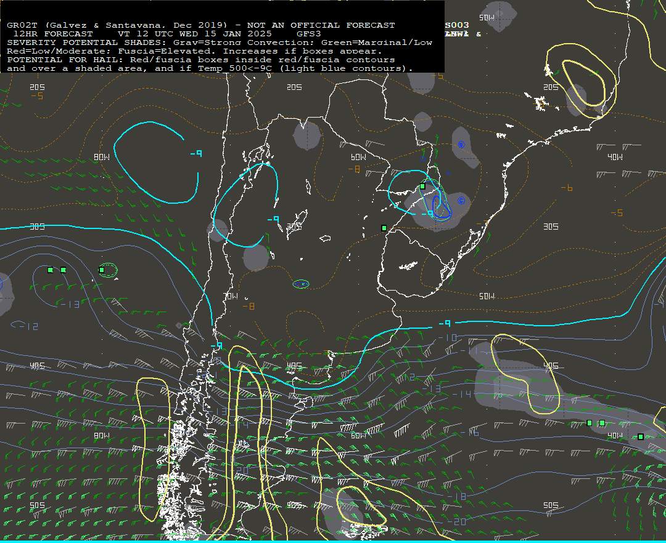
Task: Select the small blue-green oval contour in central Argentina
Action: coord(301,284)
